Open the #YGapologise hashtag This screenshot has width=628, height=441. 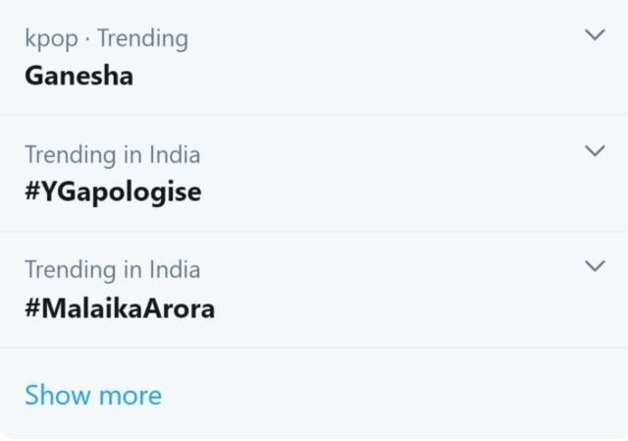coord(113,191)
